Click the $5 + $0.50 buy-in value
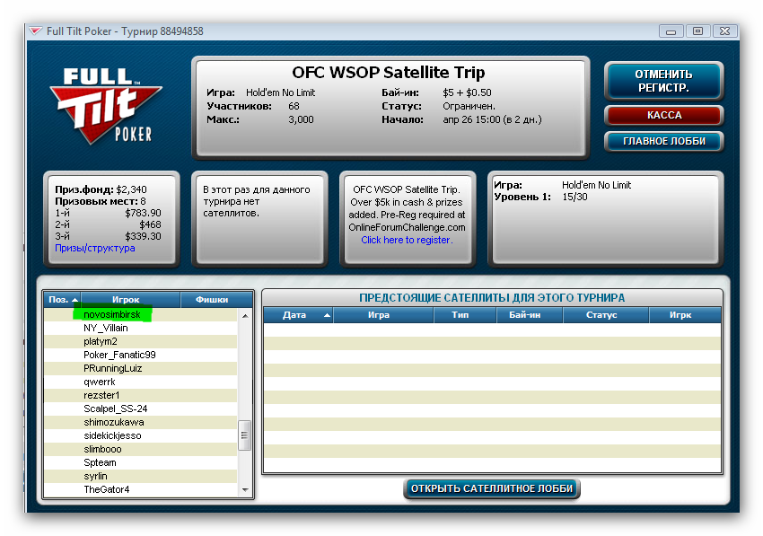The width and height of the screenshot is (763, 536). pyautogui.click(x=467, y=92)
